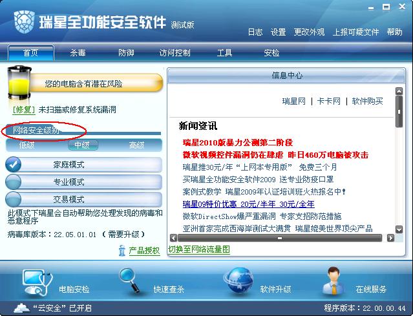Screen dimensions: 413x316
Task: Click 病毒库版本 22.05.01.01 text
Action: 52,235
